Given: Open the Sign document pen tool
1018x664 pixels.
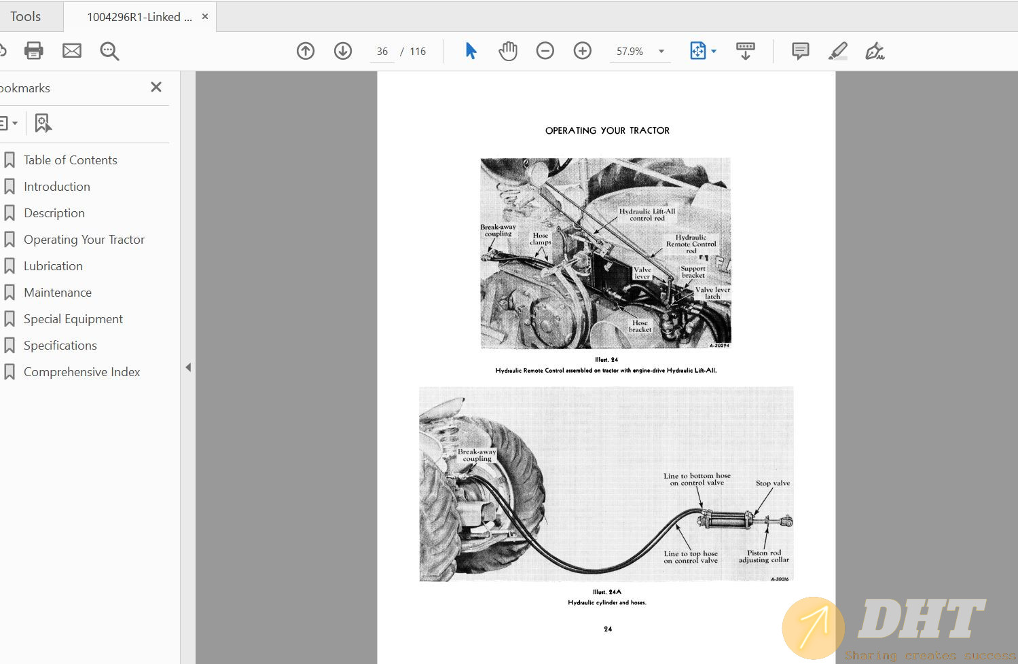Looking at the screenshot, I should (875, 51).
